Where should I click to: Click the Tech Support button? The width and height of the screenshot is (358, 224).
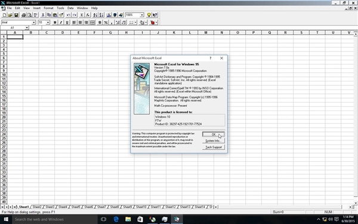click(x=214, y=147)
